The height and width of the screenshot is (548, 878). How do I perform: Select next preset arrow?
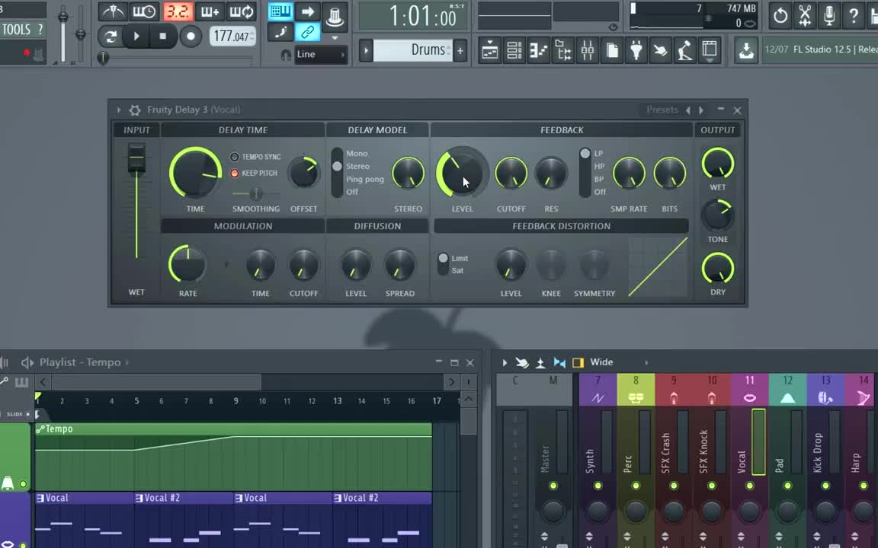[701, 110]
